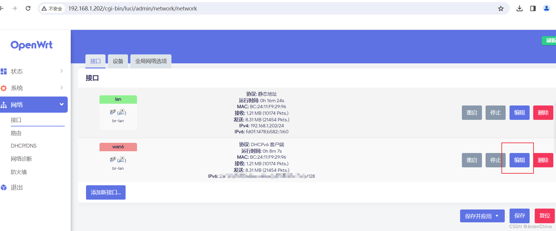Collapse the 网络 menu chevron

coord(62,104)
